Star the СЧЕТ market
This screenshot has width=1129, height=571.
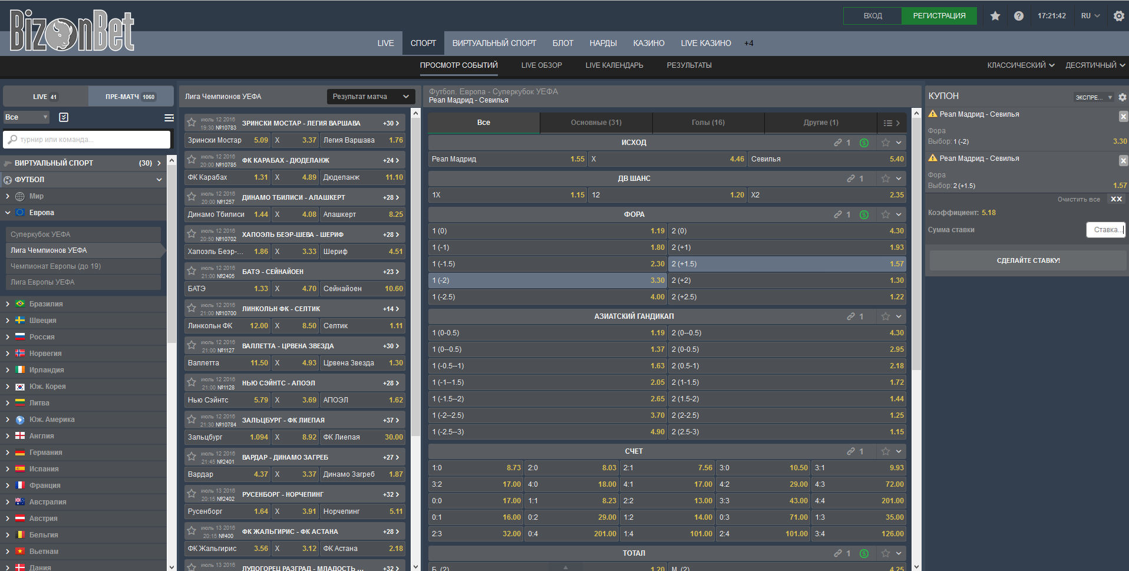tap(885, 451)
